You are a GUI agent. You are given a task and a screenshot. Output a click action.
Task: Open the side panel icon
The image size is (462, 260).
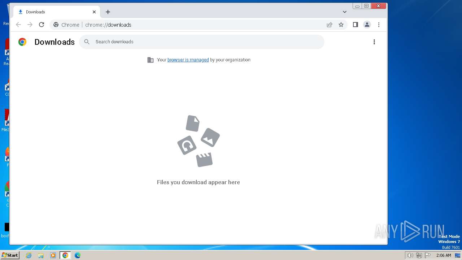pyautogui.click(x=356, y=25)
